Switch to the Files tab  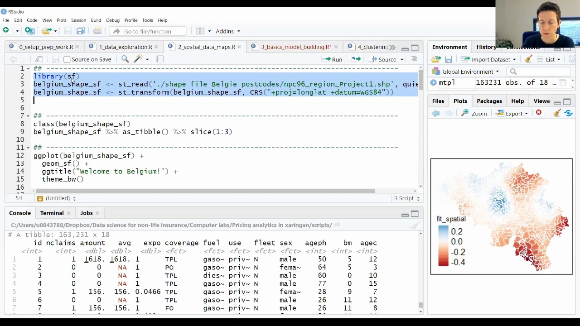click(438, 101)
